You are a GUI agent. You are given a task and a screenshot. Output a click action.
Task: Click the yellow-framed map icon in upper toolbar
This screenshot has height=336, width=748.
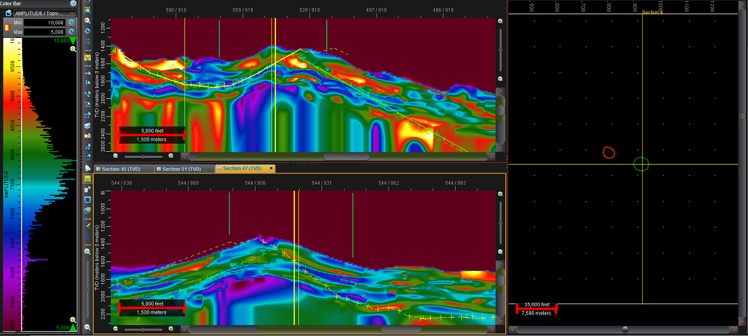point(87,58)
